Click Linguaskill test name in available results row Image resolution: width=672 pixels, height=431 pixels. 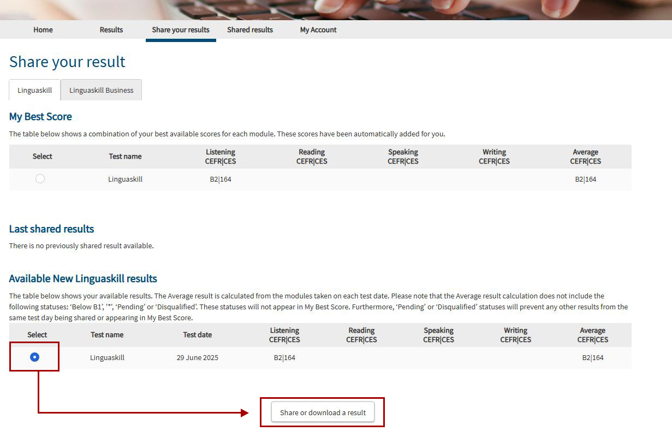coord(107,358)
